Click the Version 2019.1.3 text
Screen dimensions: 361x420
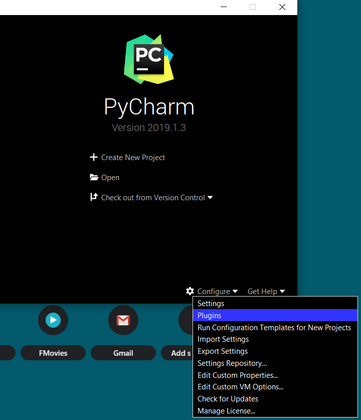(148, 127)
